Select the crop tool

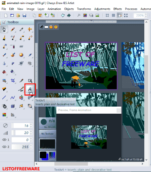pyautogui.click(x=13, y=80)
